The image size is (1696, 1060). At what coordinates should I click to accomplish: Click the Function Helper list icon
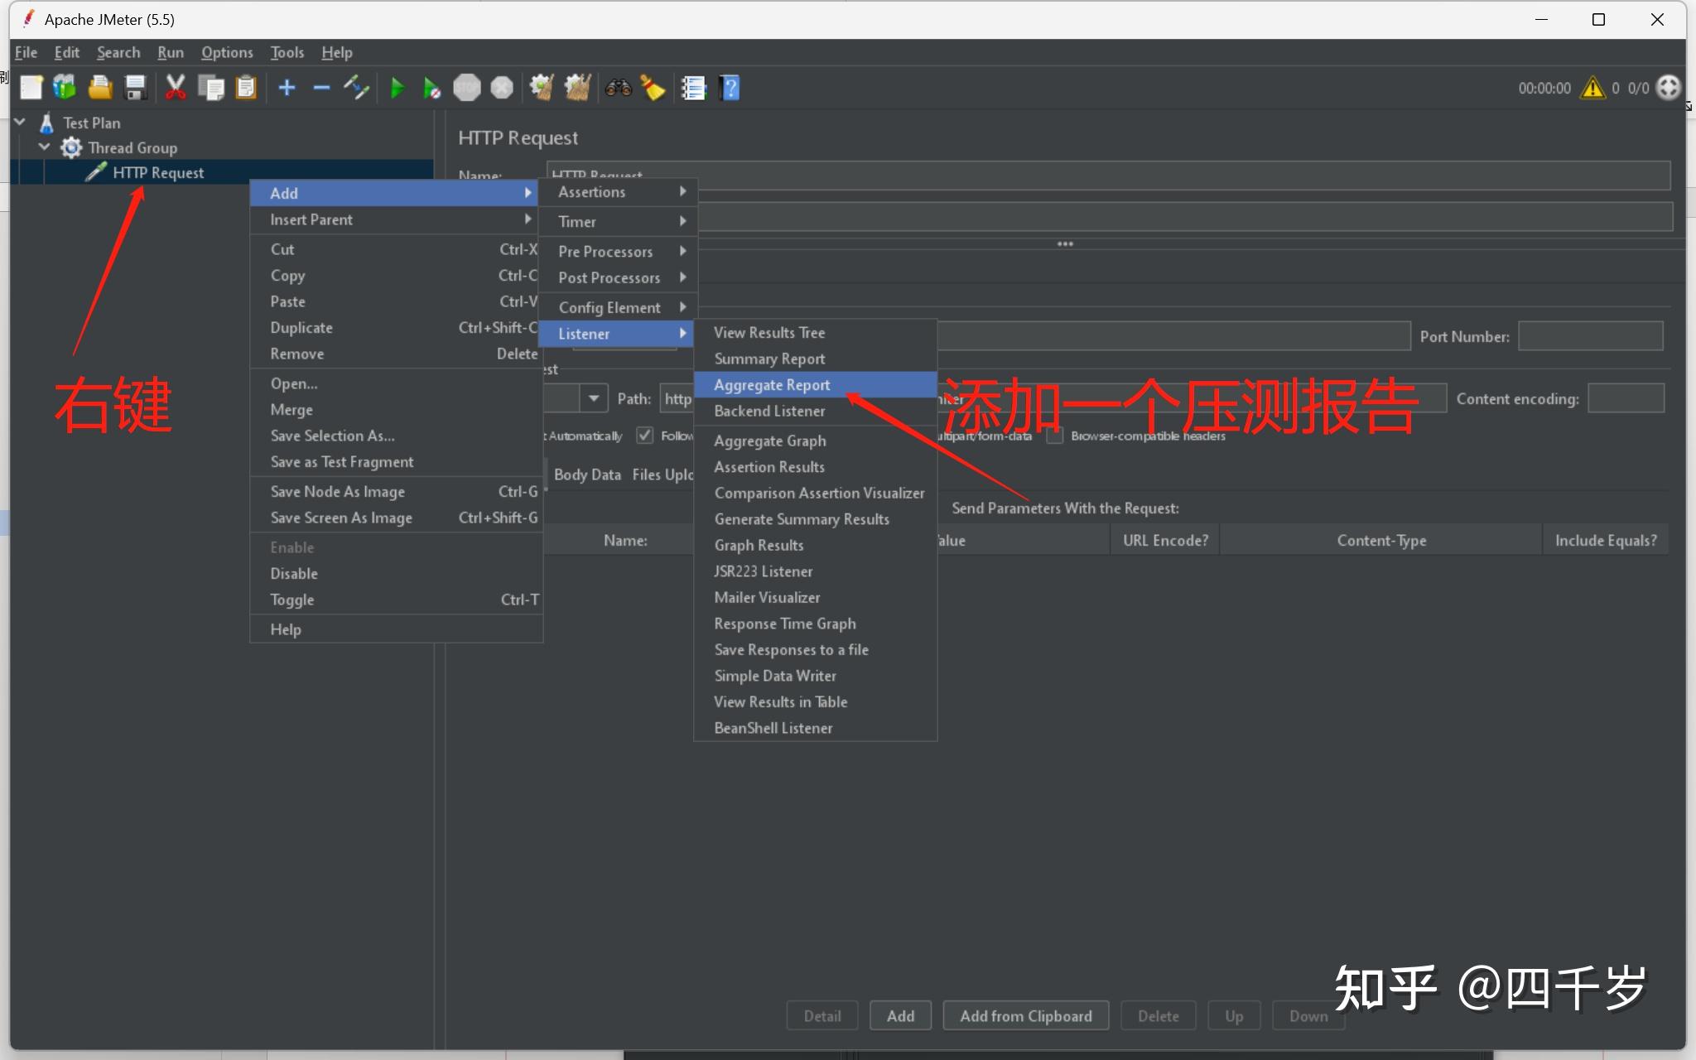click(693, 88)
